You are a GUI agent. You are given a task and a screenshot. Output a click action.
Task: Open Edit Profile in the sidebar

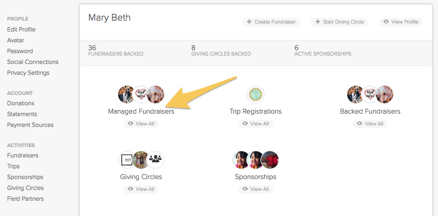[x=21, y=30]
